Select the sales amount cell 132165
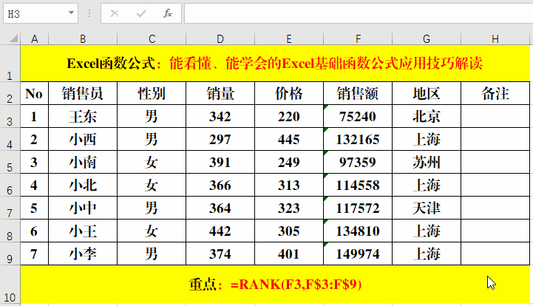 point(358,139)
